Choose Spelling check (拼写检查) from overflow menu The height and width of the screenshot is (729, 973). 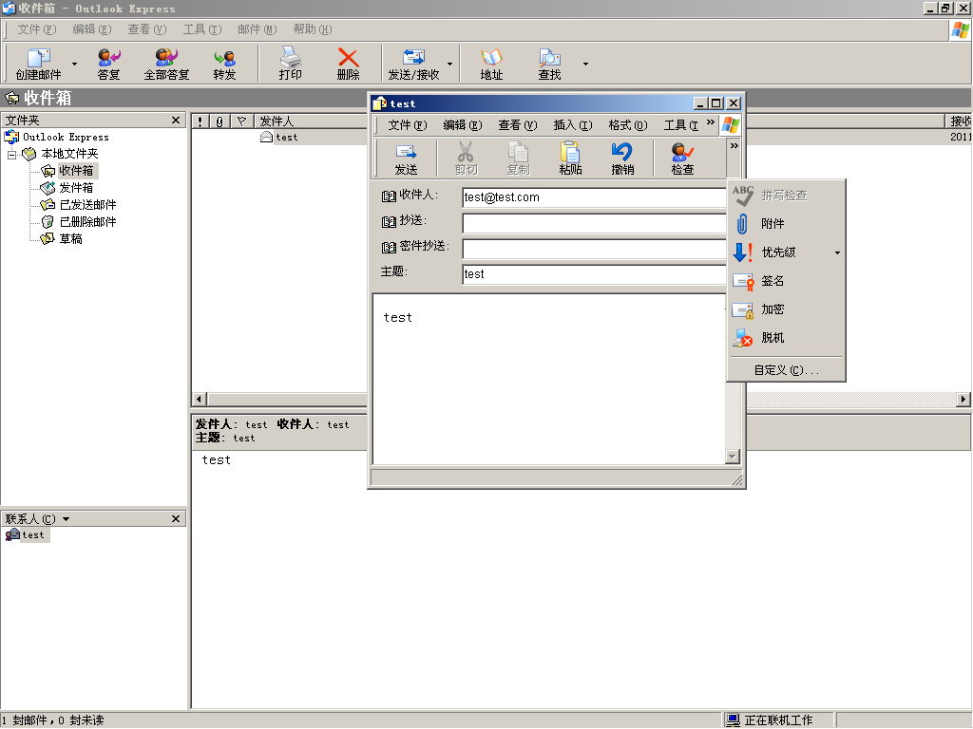pos(786,196)
